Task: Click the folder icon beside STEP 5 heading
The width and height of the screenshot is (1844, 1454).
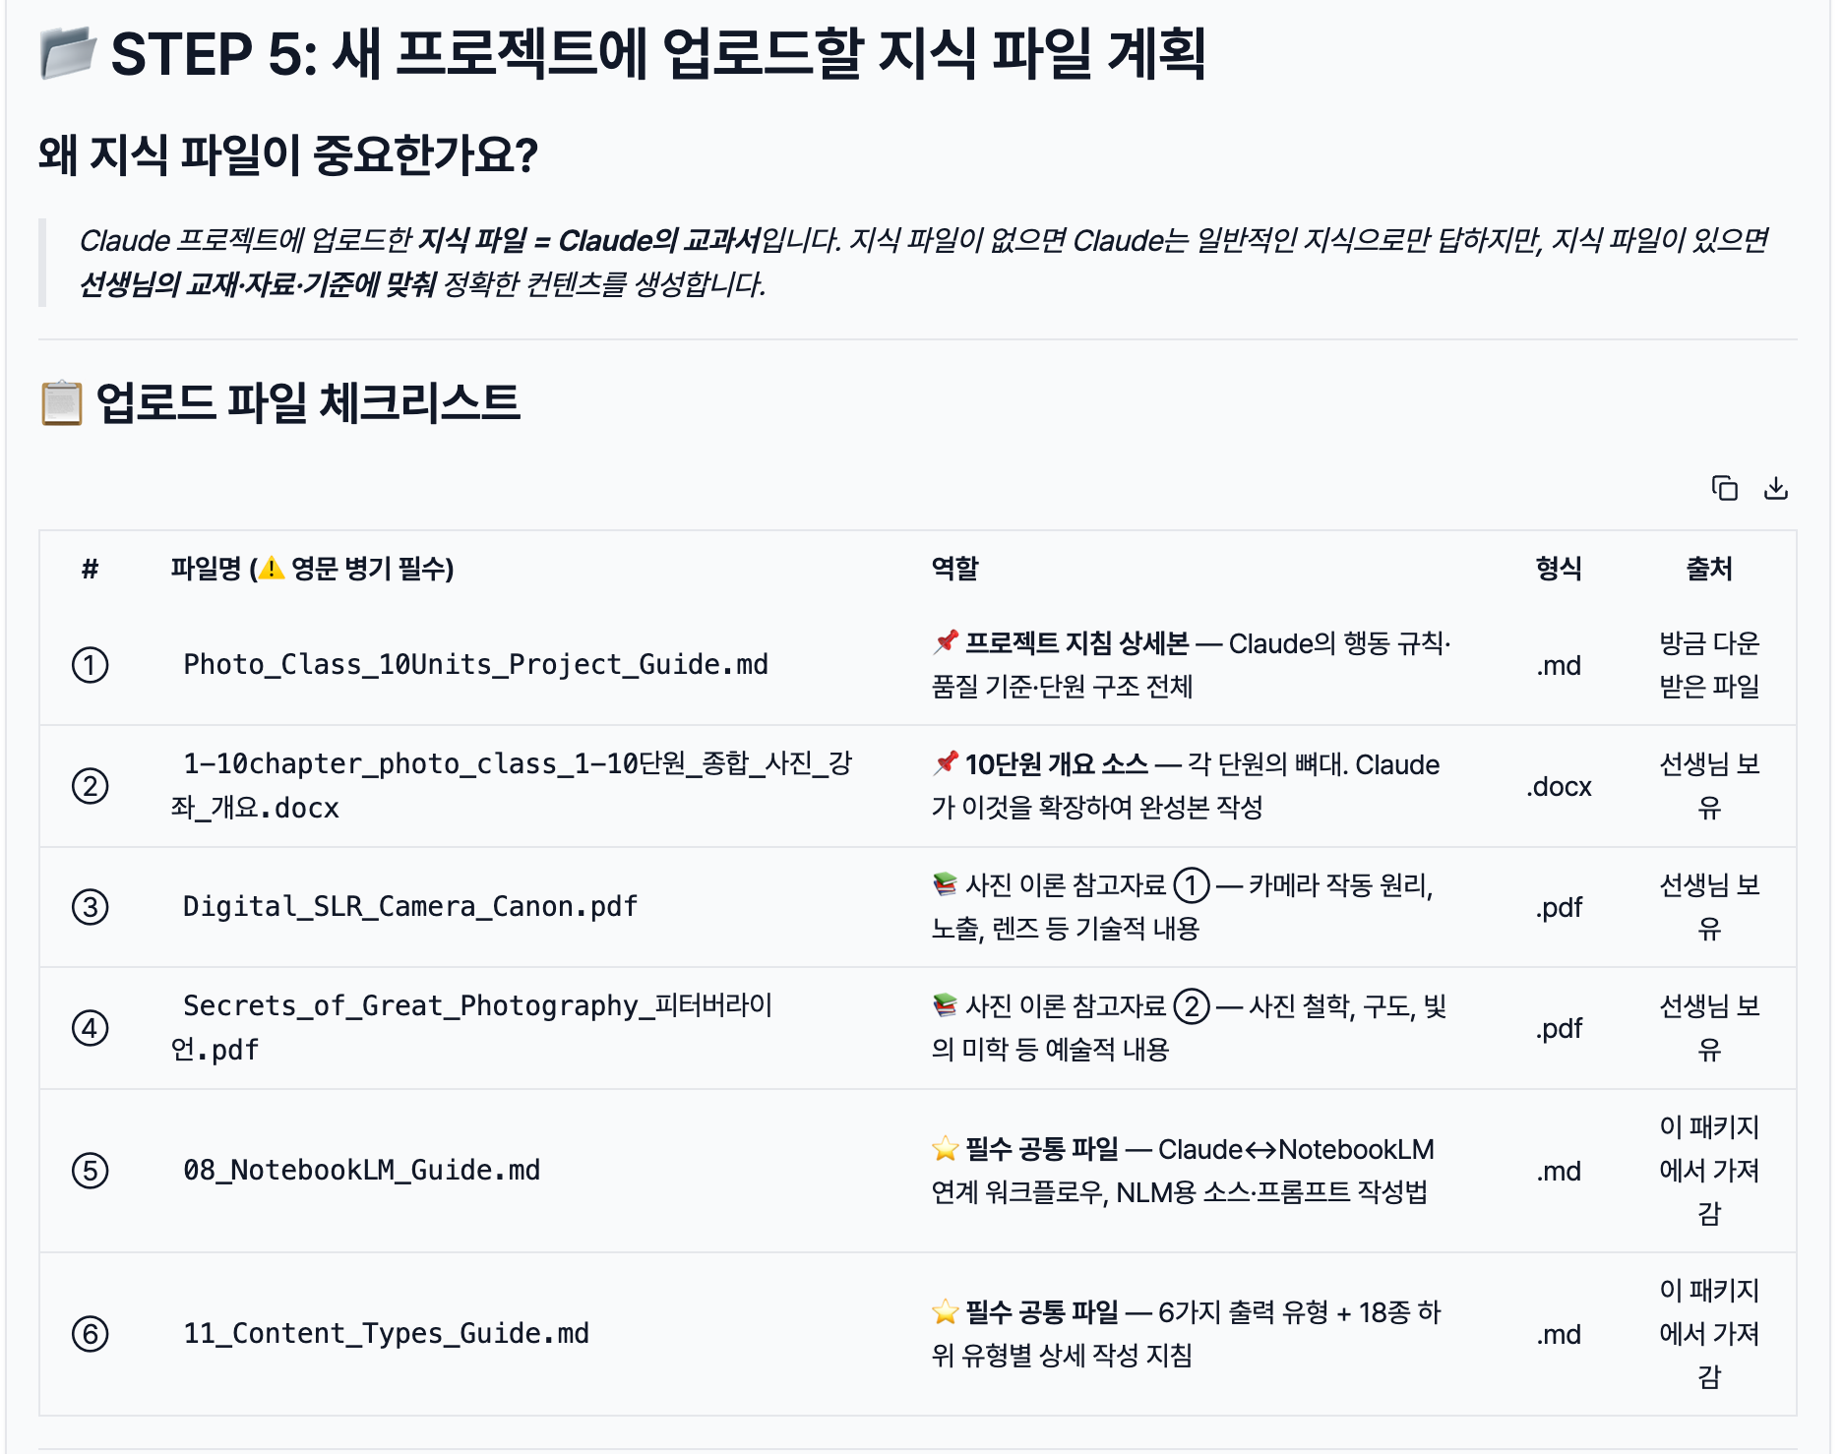Action: point(68,53)
